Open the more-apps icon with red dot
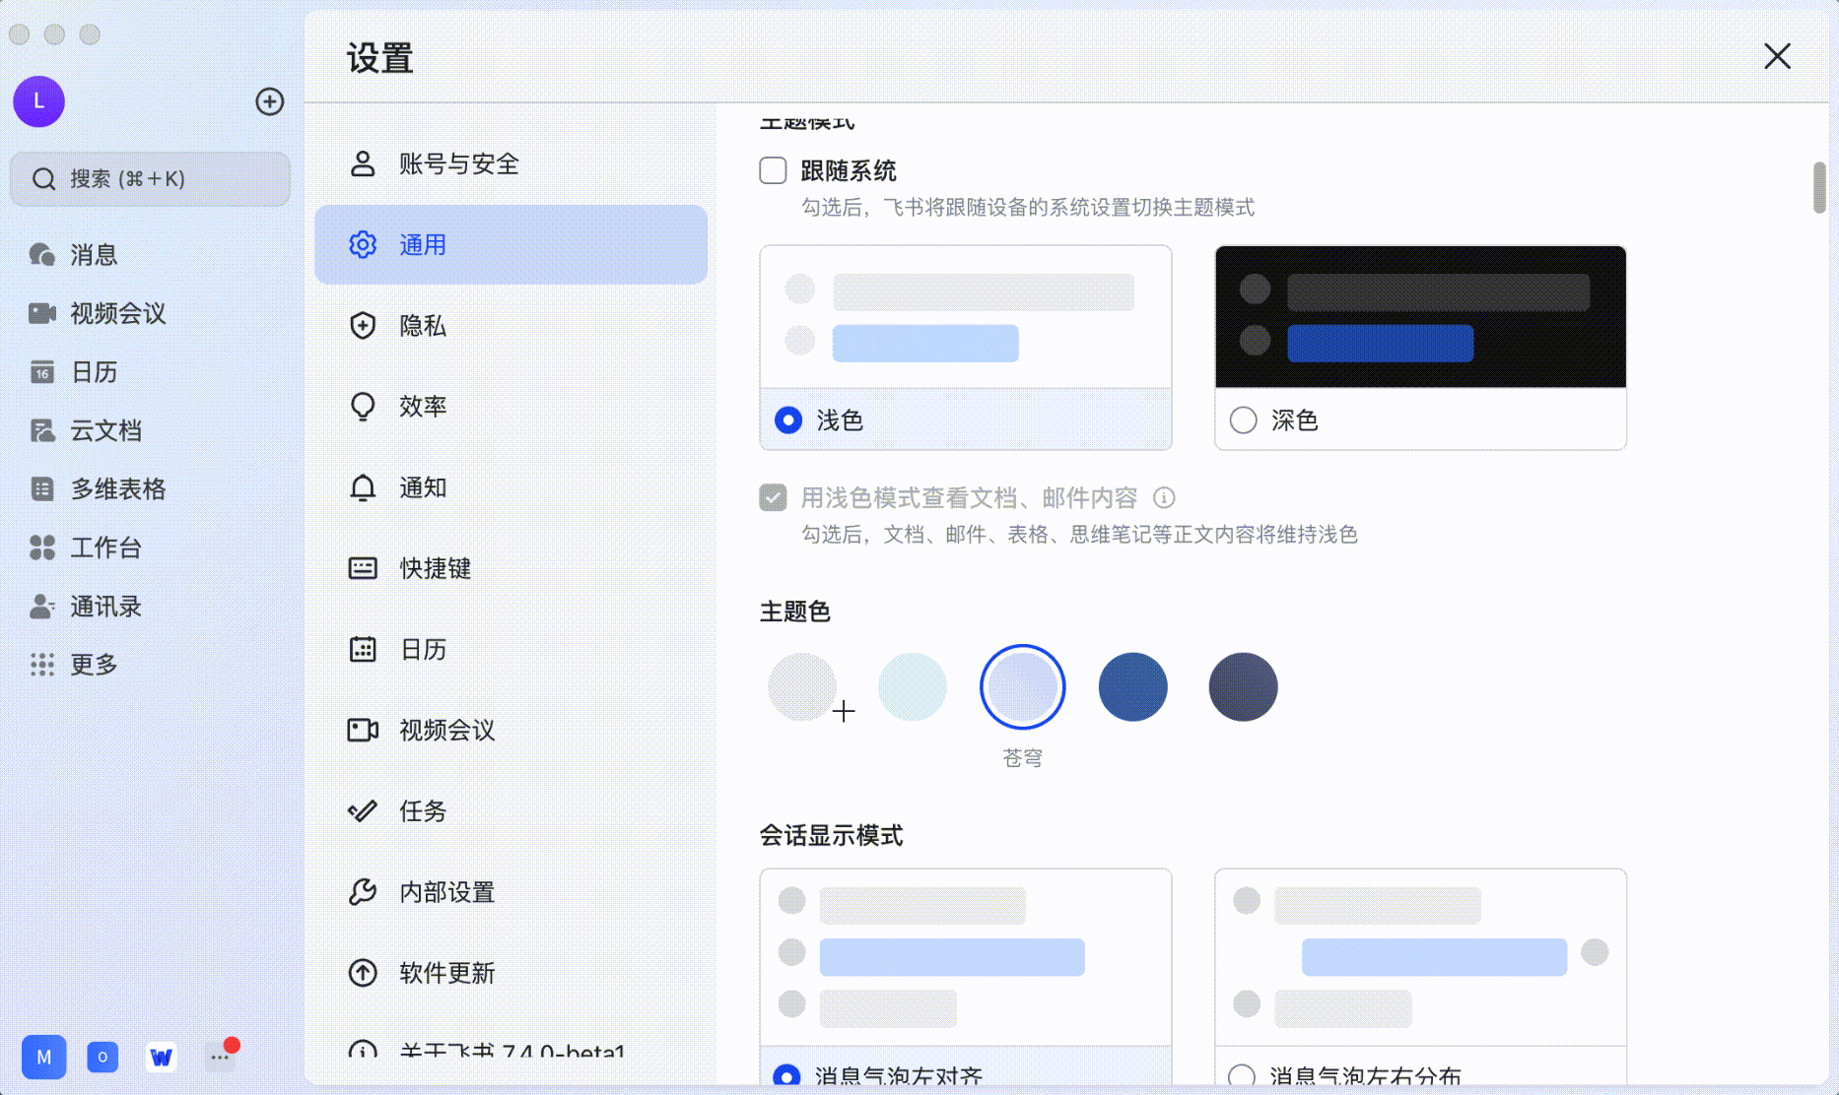 click(220, 1056)
